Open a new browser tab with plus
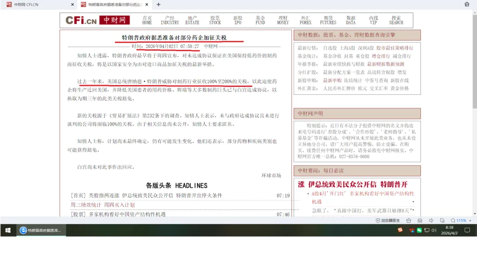This screenshot has width=477, height=268. [159, 4]
